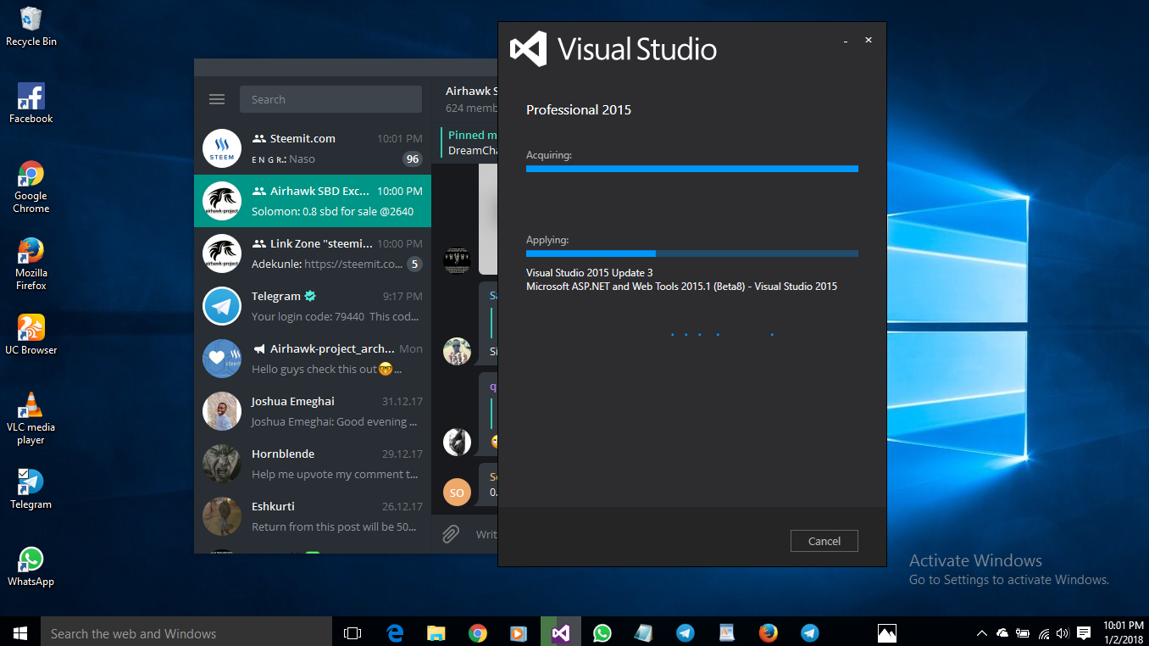Click the taskbar Search the web and Windows box
Image resolution: width=1149 pixels, height=646 pixels.
click(x=186, y=632)
